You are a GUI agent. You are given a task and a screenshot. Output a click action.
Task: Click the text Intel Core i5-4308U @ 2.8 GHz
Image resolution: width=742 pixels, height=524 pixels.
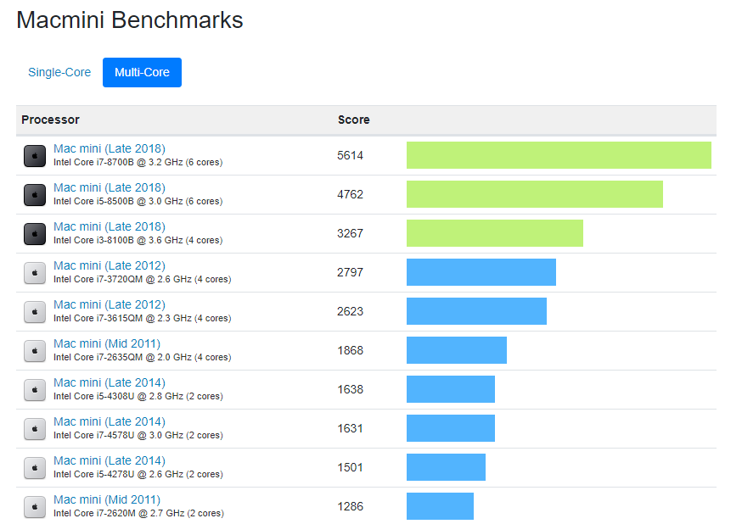tap(118, 396)
